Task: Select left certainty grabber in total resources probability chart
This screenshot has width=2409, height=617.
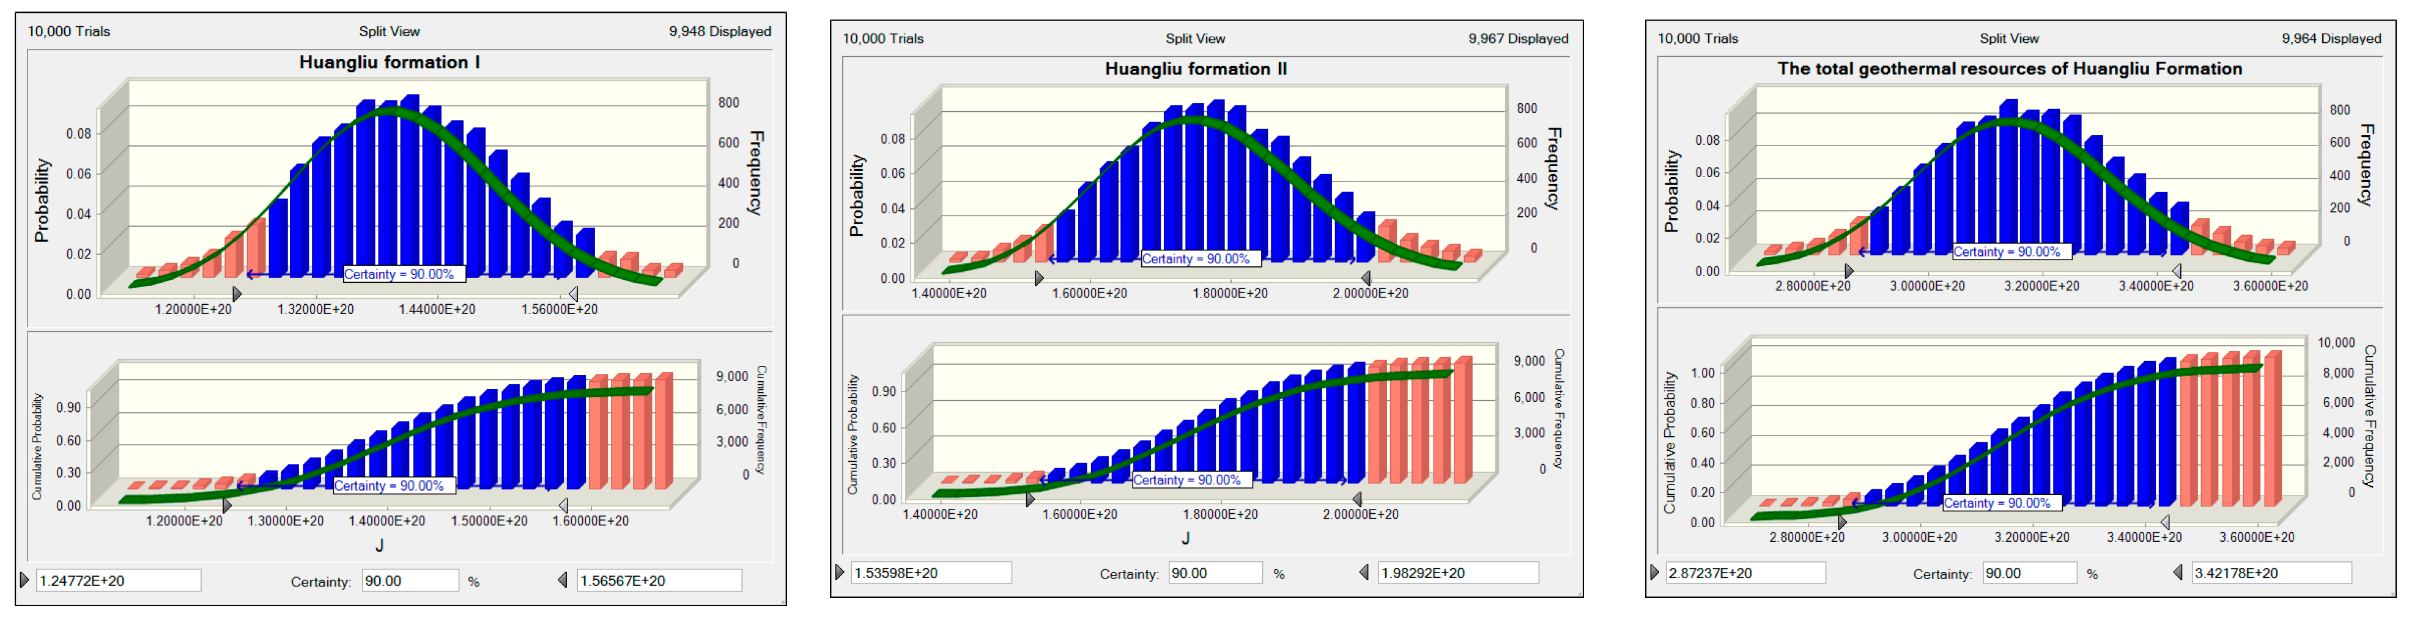Action: tap(1849, 271)
